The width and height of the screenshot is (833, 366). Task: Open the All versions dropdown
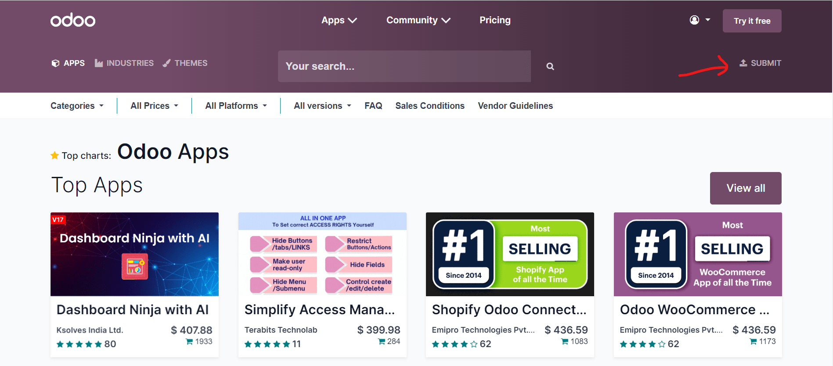322,106
